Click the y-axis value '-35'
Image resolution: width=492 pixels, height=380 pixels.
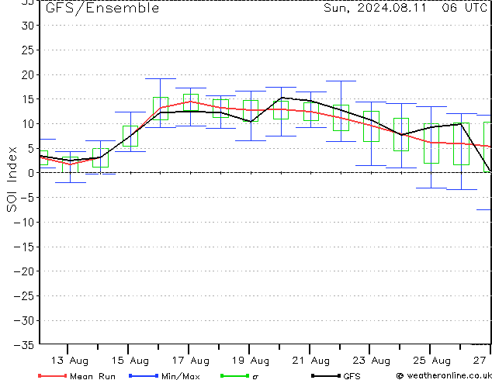point(23,345)
